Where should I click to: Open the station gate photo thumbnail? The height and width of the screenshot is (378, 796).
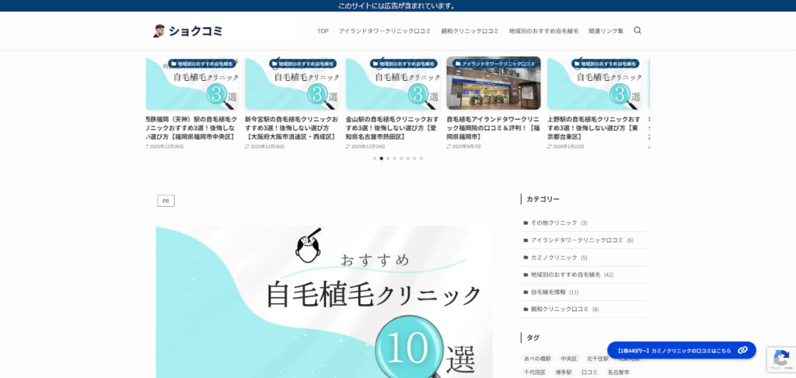[x=494, y=83]
